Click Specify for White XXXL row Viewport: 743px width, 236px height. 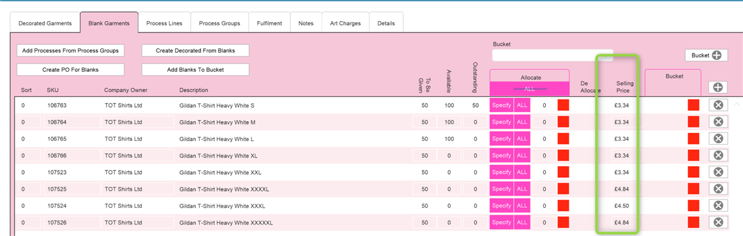pos(501,205)
